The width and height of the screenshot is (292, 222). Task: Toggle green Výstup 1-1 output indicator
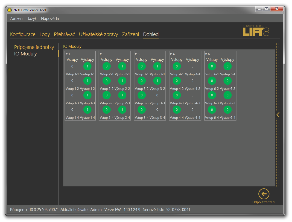[87, 66]
